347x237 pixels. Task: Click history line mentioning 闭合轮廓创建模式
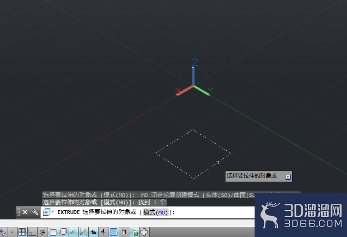click(148, 195)
